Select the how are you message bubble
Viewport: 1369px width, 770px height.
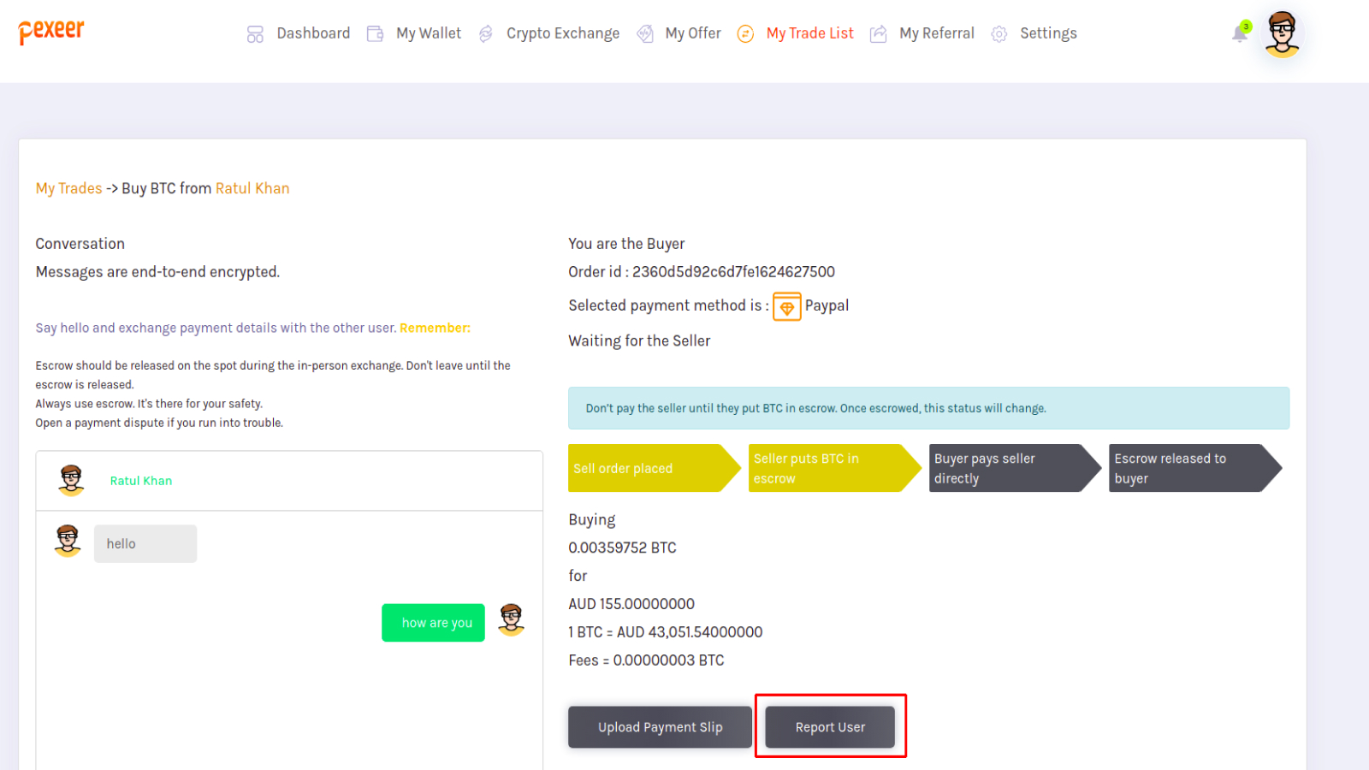(433, 623)
